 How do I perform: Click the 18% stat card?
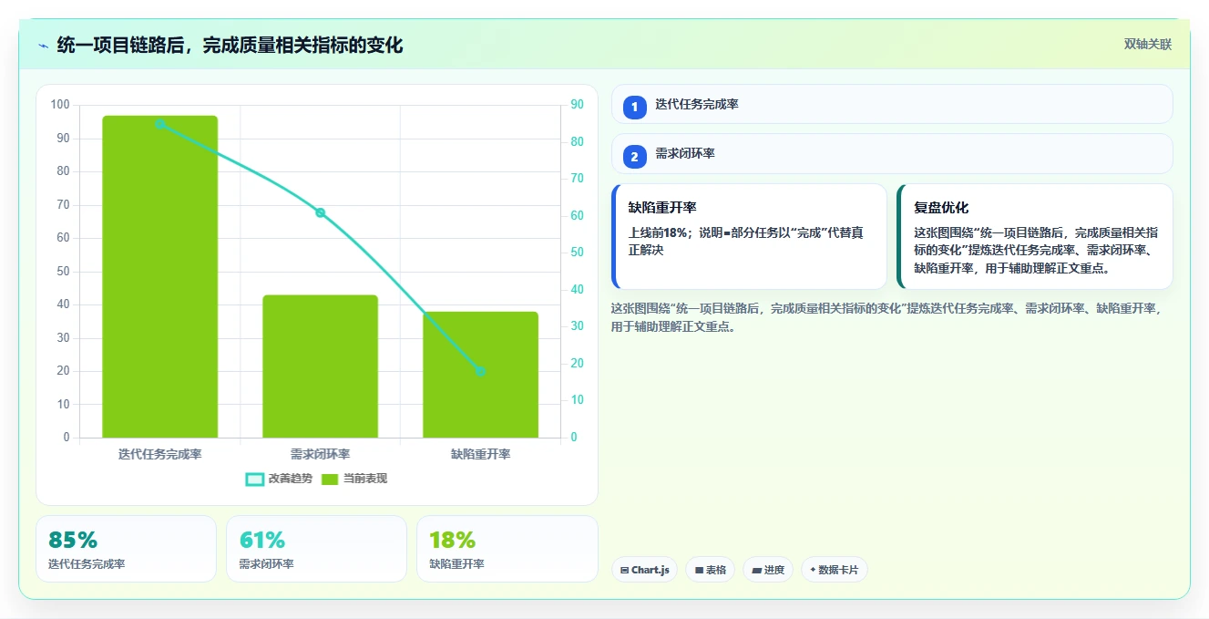(507, 549)
